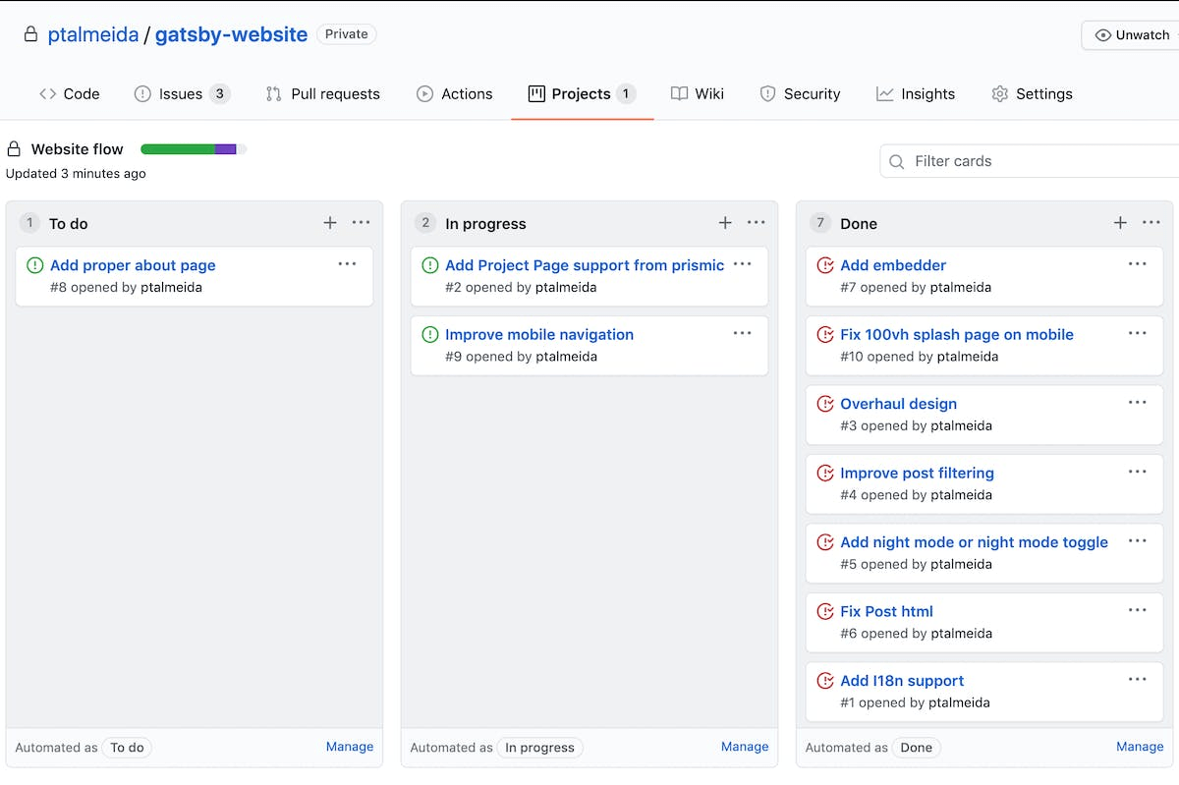Go to the Actions tab
1179x785 pixels.
pyautogui.click(x=455, y=94)
